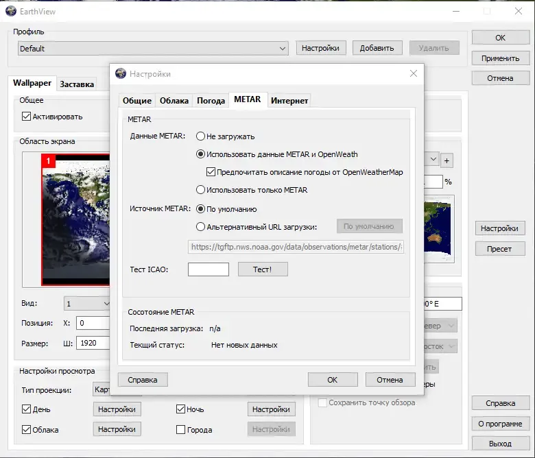Expand the Default profile dropdown
The width and height of the screenshot is (535, 458).
point(153,49)
